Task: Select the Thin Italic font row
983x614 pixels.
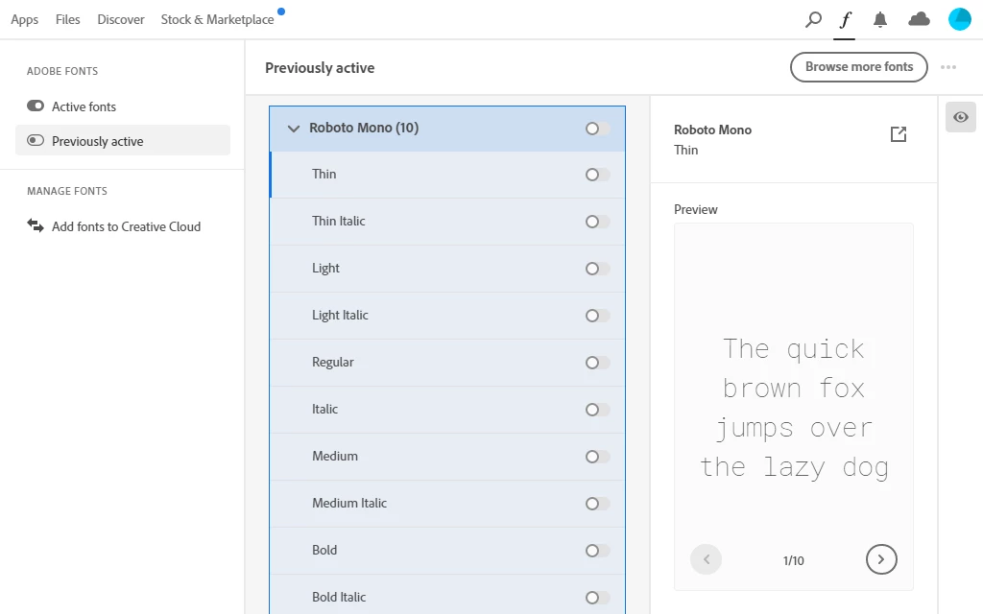Action: [x=447, y=222]
